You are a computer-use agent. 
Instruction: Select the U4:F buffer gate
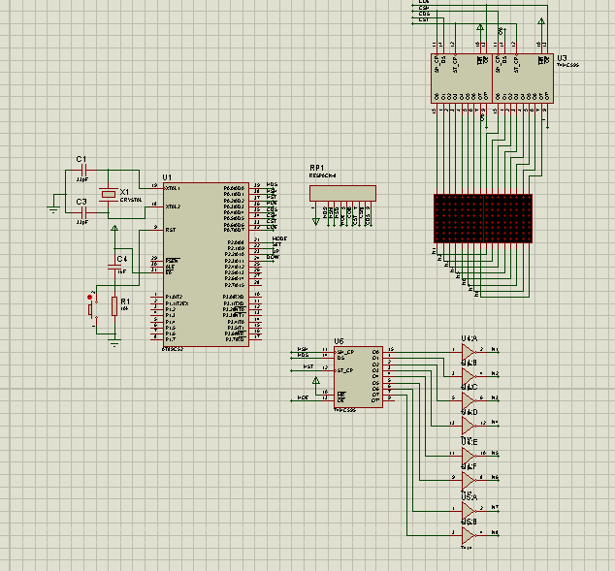click(469, 480)
